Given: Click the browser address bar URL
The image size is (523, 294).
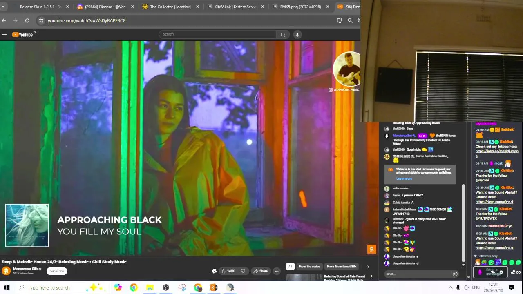Looking at the screenshot, I should click(87, 20).
